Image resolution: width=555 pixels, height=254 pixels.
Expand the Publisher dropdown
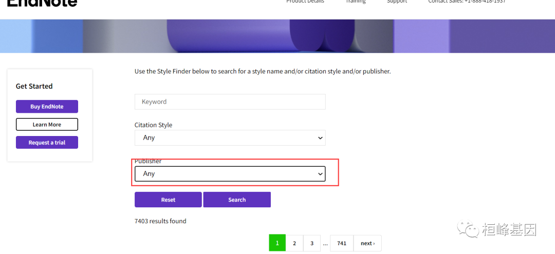230,174
